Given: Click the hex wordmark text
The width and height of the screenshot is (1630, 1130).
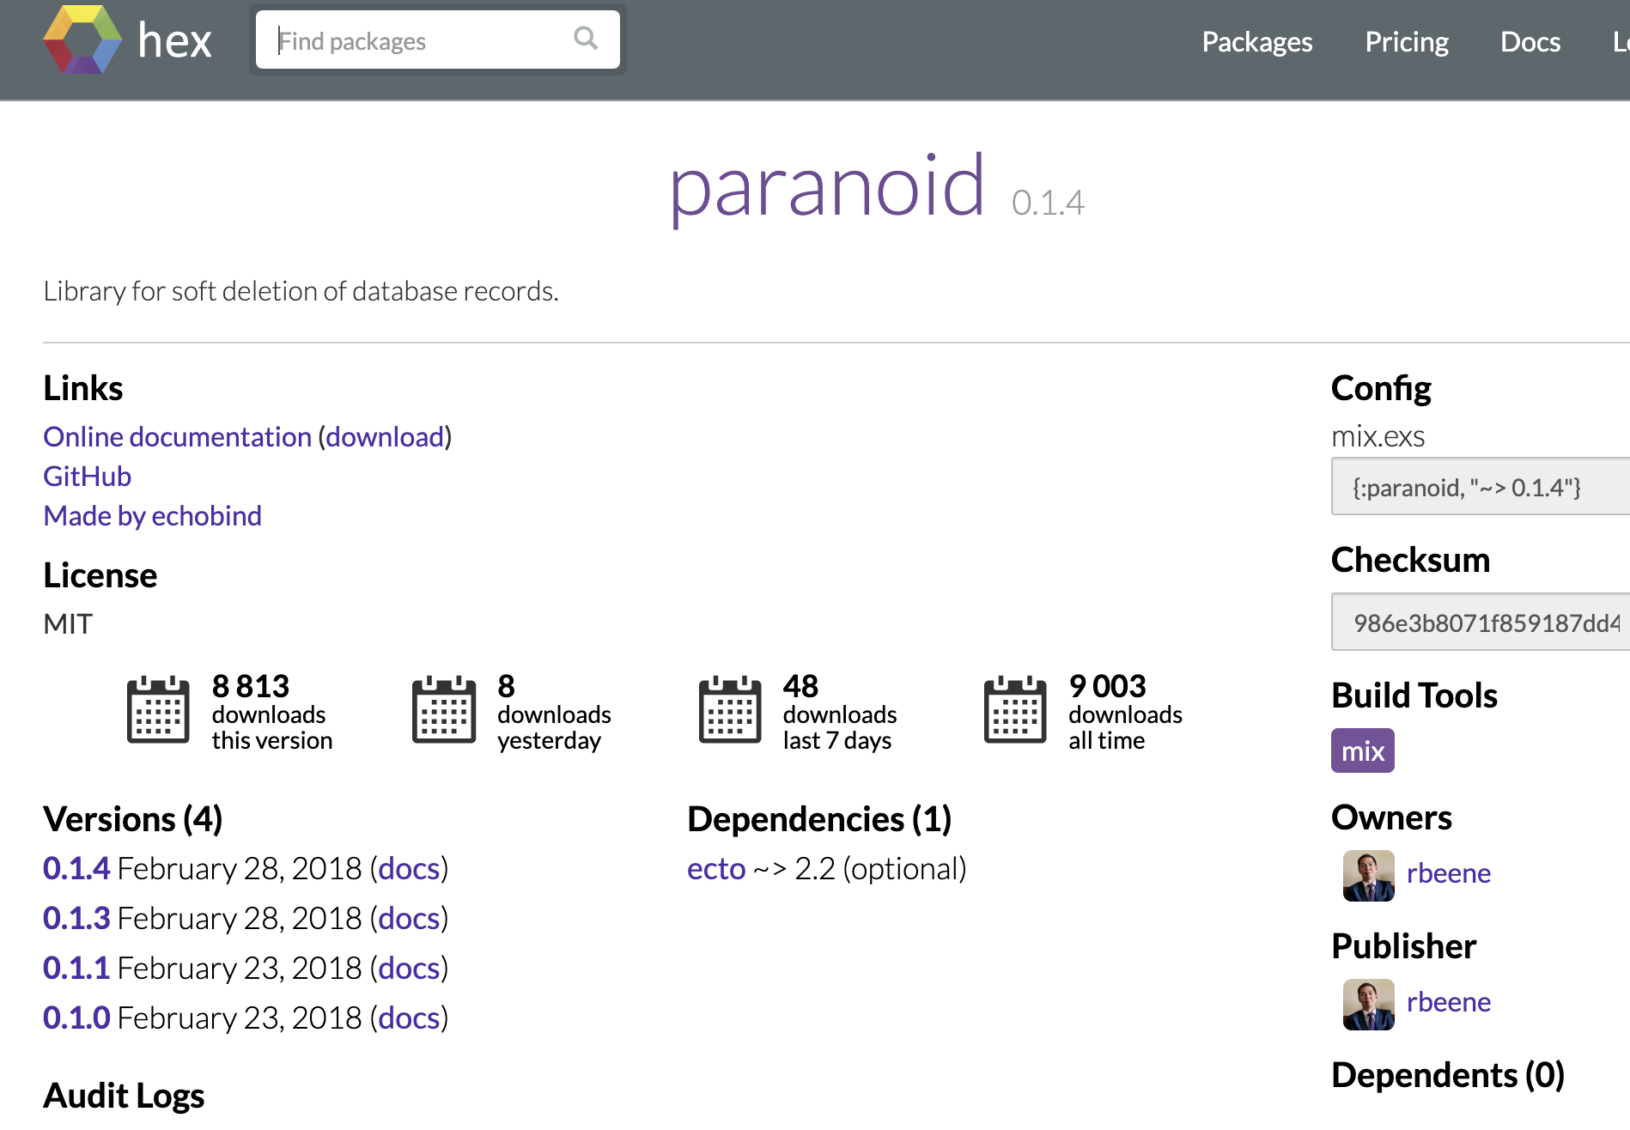Looking at the screenshot, I should tap(174, 40).
